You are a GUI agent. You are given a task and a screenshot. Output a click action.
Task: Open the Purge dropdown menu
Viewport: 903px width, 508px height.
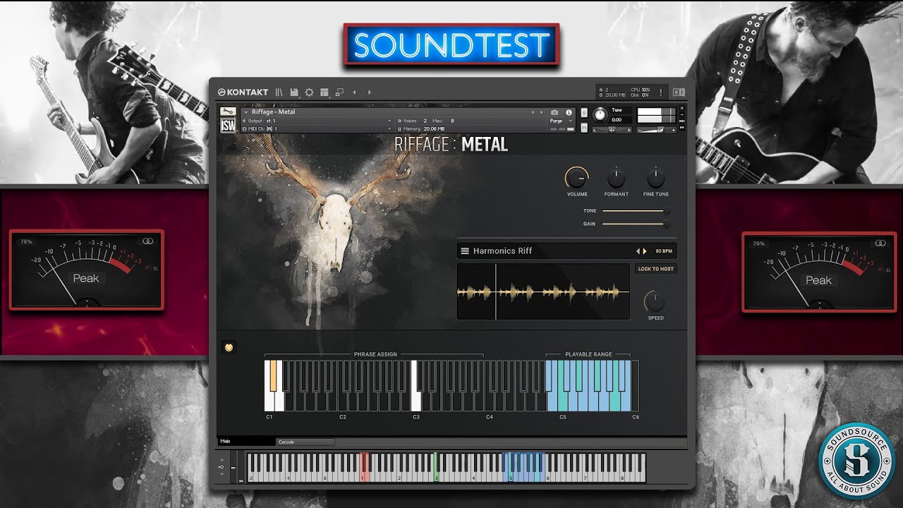[x=562, y=121]
